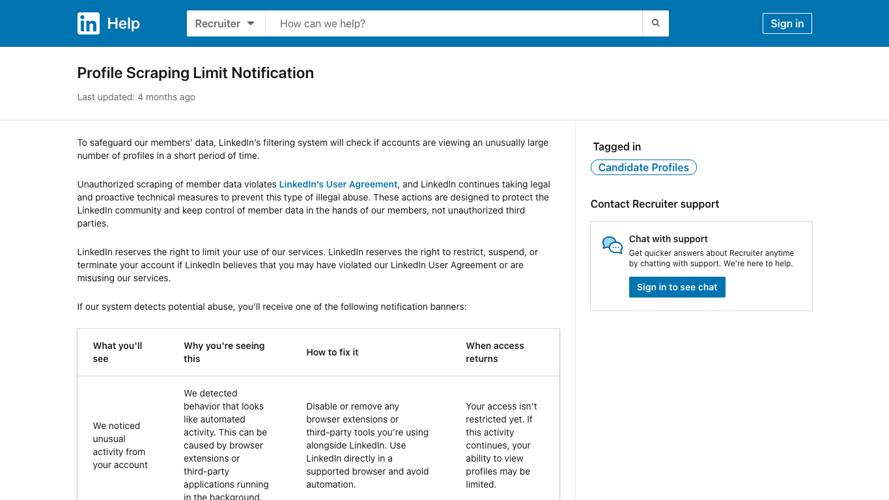Open LinkedIn's User Agreement link
889x500 pixels.
tap(338, 184)
